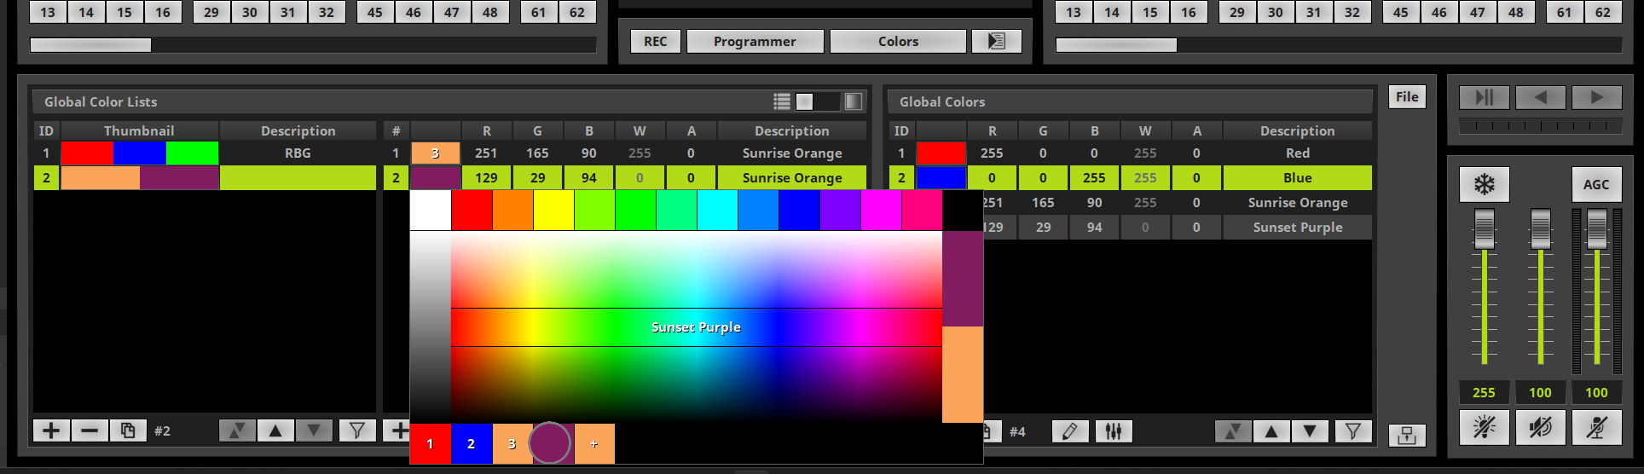
Task: Move the selected color list up
Action: 275,431
